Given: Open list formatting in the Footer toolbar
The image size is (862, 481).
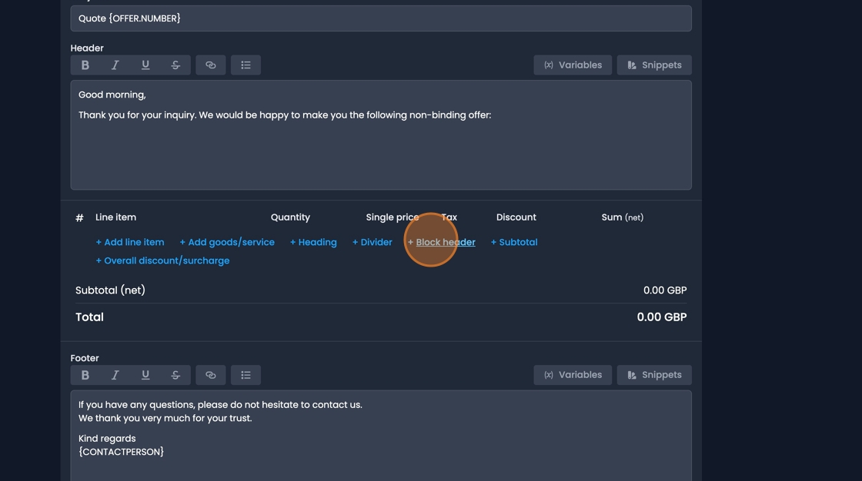Looking at the screenshot, I should click(246, 374).
